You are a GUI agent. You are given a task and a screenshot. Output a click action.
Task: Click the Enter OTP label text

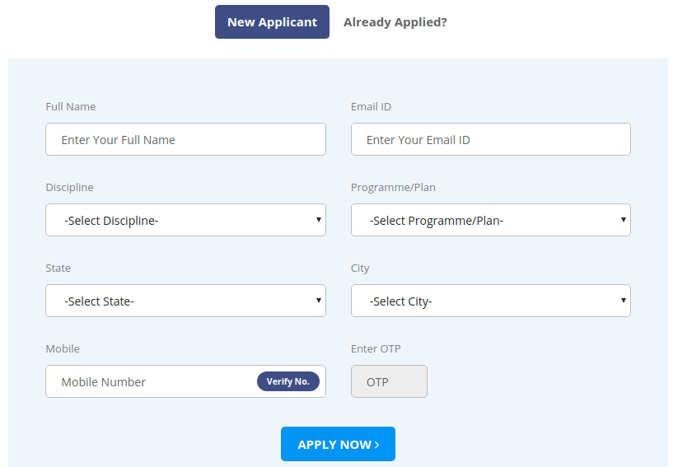[x=376, y=348]
